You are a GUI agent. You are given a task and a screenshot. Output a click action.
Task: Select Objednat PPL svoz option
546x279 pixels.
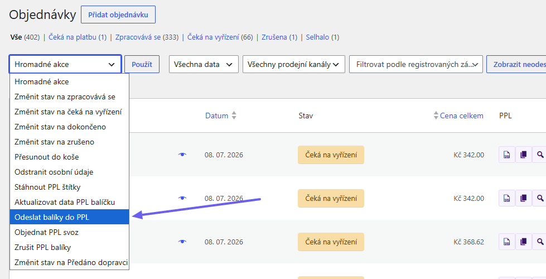pos(69,232)
